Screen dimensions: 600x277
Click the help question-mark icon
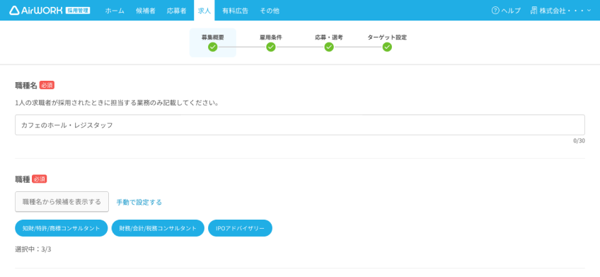[x=495, y=11]
